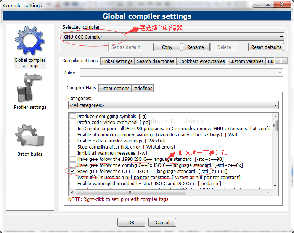Viewport: 294px width, 233px height.
Task: Enable Produce debugging symbols [-g]
Action: (x=72, y=116)
